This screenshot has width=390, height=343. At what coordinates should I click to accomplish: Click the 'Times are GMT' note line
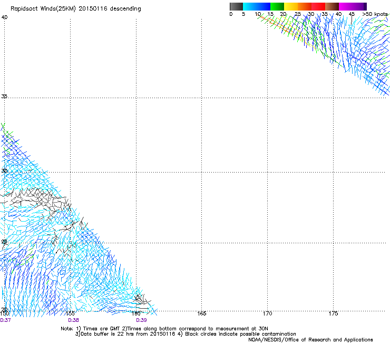pos(164,329)
